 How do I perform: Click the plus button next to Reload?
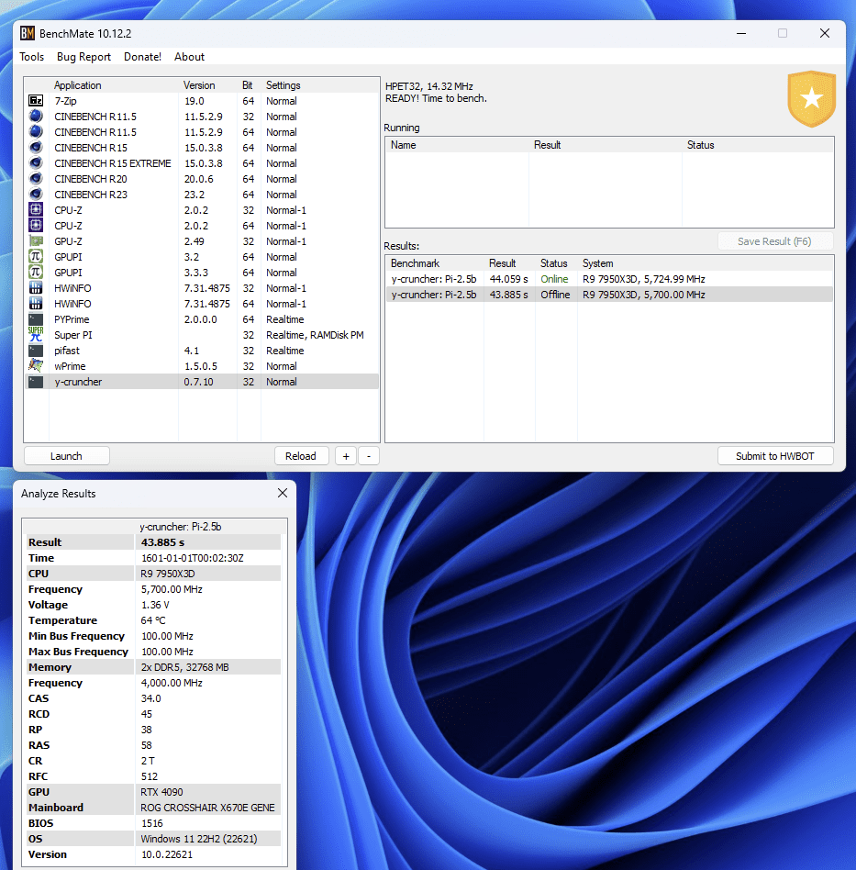pyautogui.click(x=346, y=456)
